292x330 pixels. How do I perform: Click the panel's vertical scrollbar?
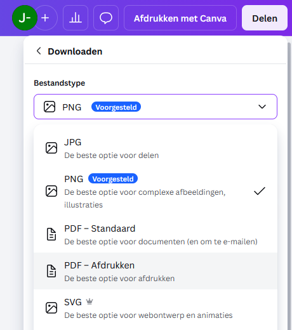[x=289, y=186]
